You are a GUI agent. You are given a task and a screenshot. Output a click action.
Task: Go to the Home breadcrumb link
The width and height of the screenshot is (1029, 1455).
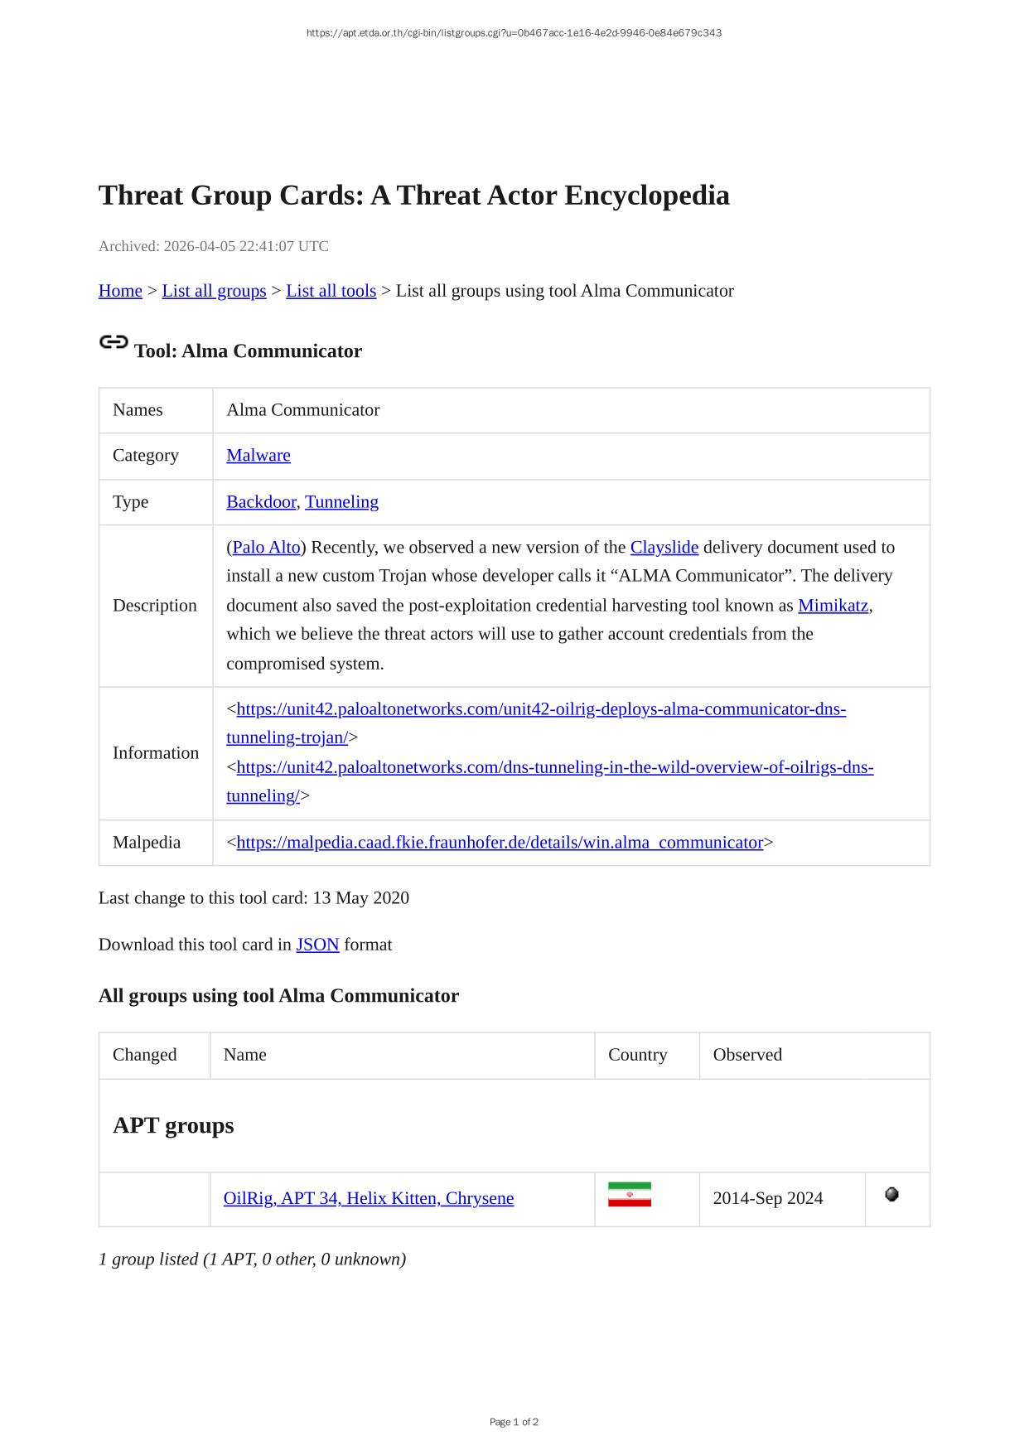pos(120,291)
